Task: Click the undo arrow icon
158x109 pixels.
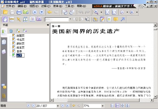Action: 81,12
